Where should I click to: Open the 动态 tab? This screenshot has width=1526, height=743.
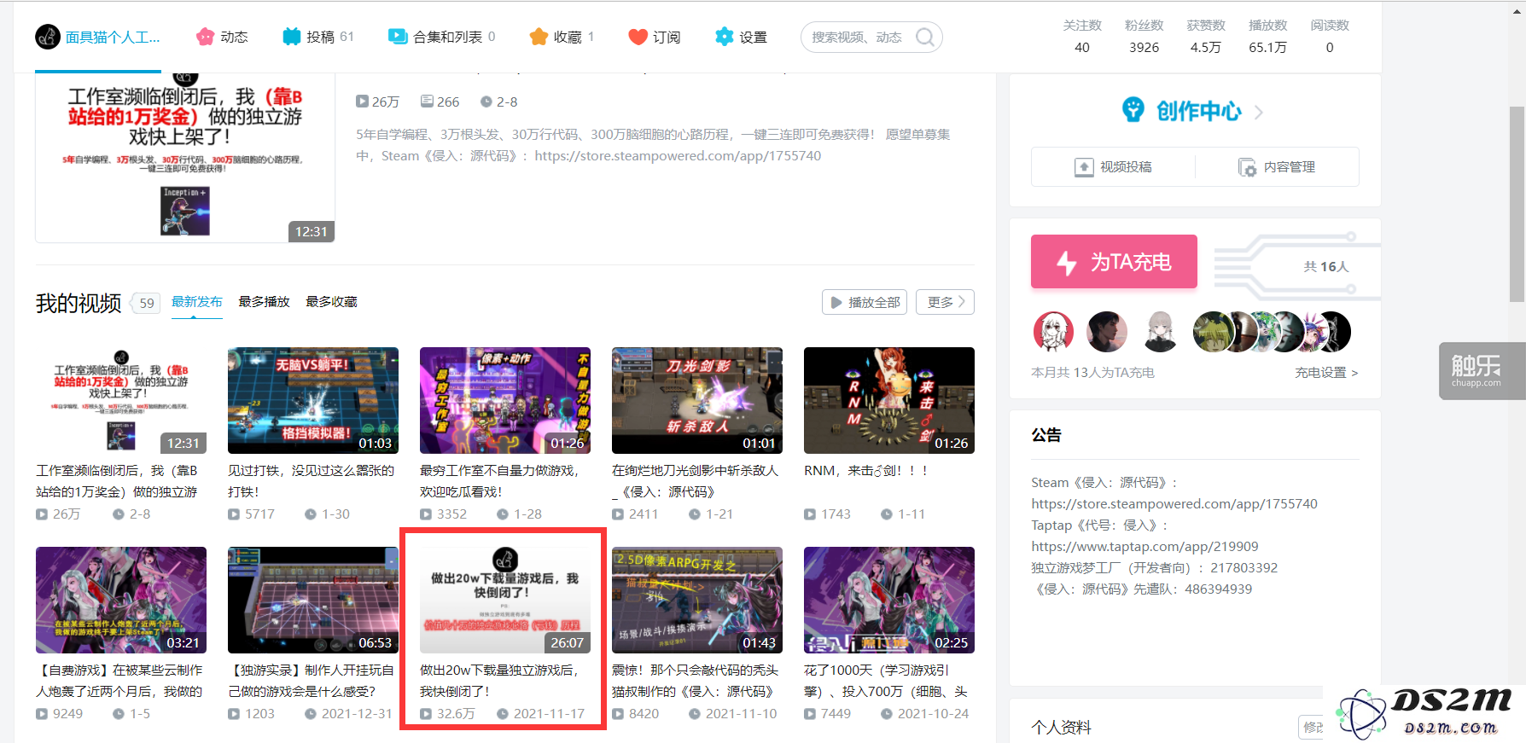[222, 37]
